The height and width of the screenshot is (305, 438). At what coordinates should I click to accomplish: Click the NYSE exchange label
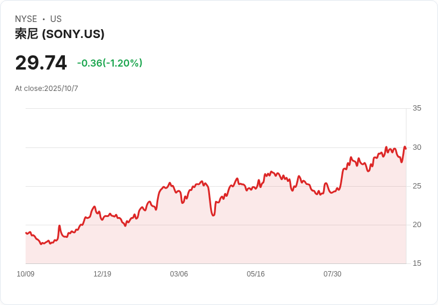(x=26, y=19)
